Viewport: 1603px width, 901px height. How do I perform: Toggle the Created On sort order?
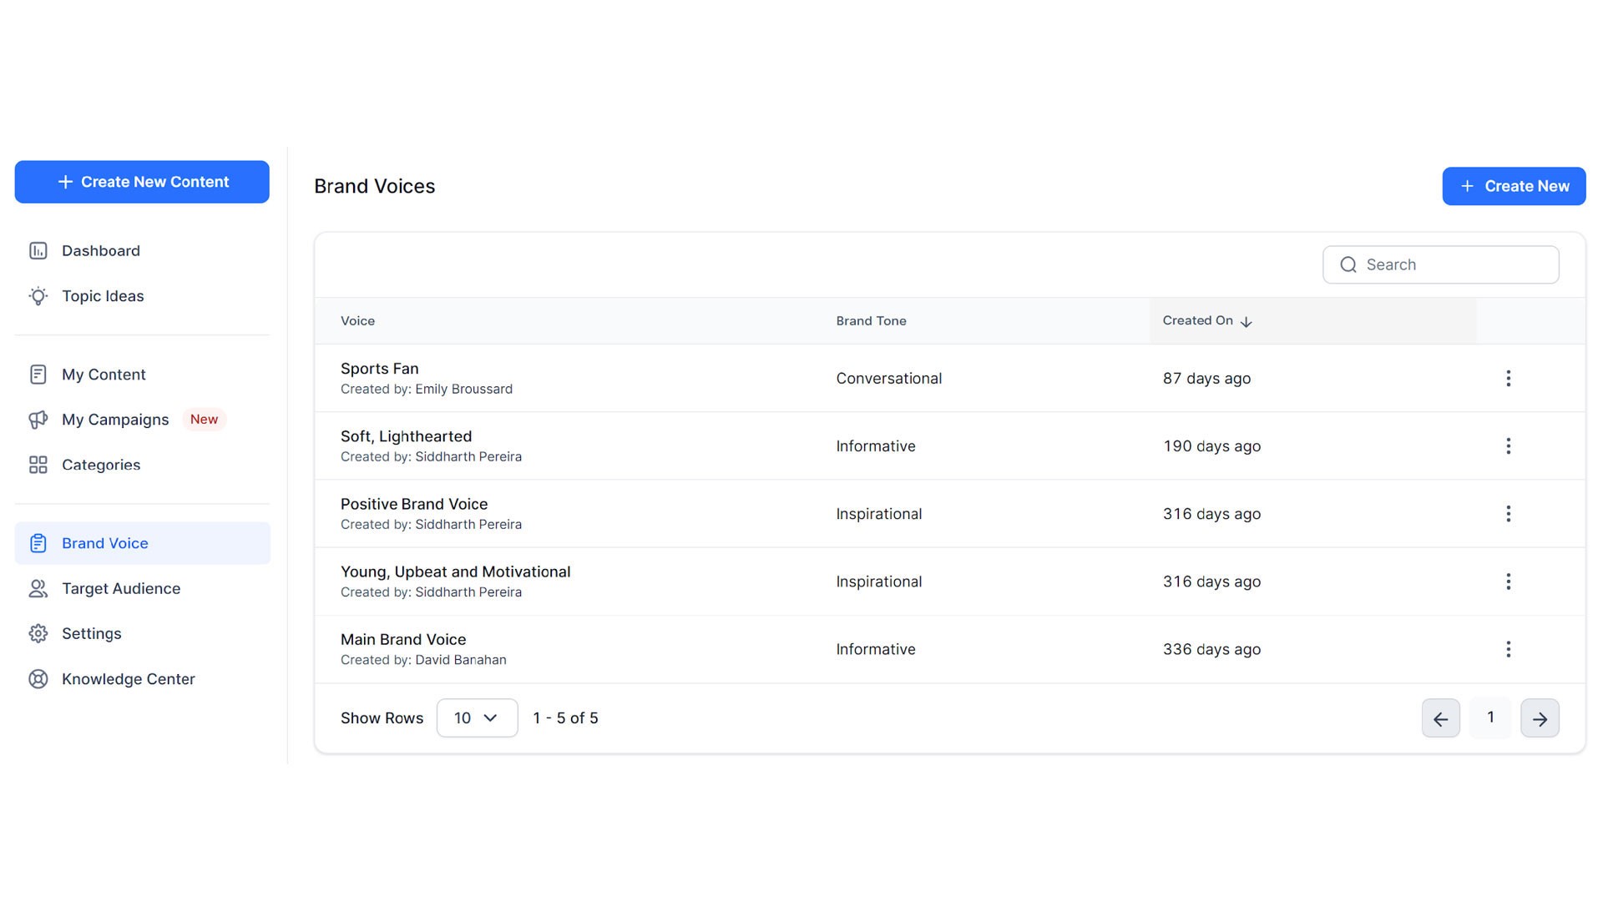pos(1246,321)
